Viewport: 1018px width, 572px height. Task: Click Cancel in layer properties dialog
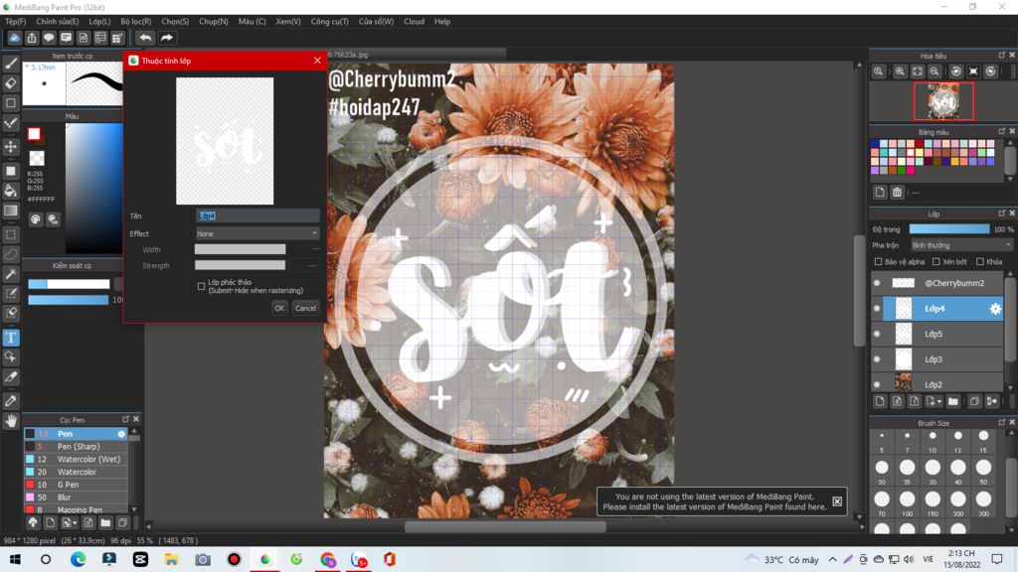(305, 308)
